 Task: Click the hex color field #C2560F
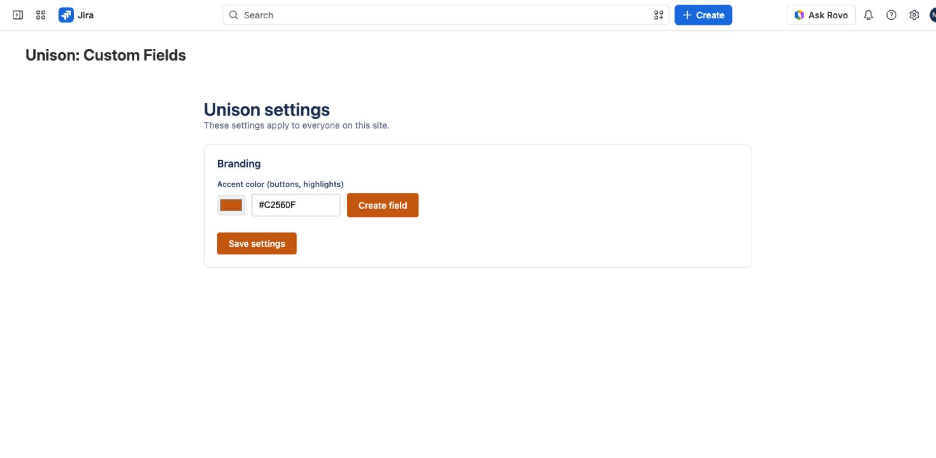296,205
